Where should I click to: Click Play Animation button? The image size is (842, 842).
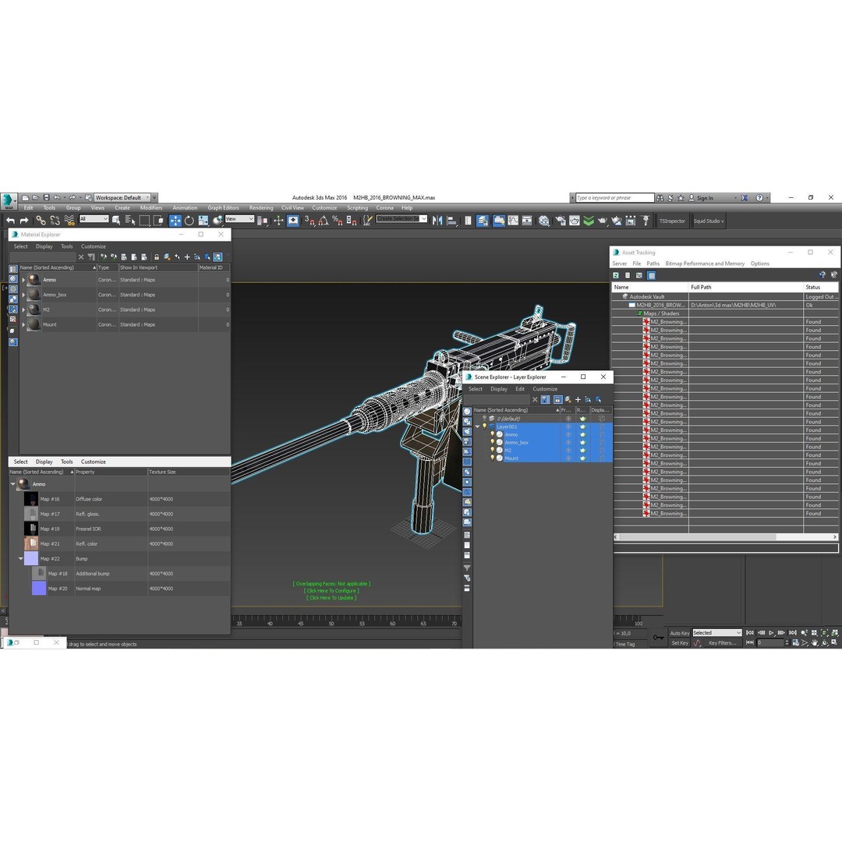coord(772,632)
